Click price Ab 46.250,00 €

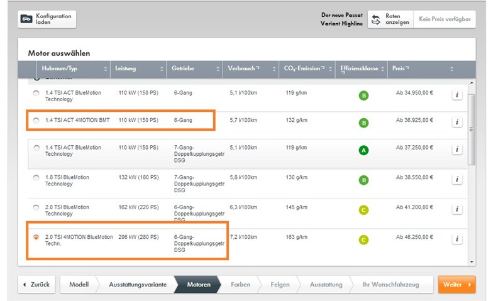[414, 237]
